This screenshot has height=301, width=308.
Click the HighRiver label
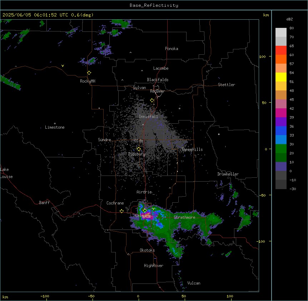[154, 266]
